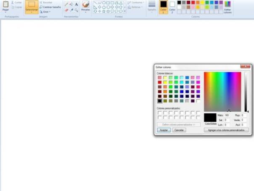254x191 pixels.
Task: Select the Text tool
Action: [x=76, y=4]
